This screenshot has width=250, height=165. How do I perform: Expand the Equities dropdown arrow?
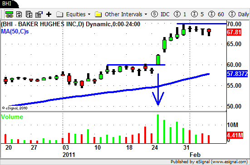(x=89, y=14)
